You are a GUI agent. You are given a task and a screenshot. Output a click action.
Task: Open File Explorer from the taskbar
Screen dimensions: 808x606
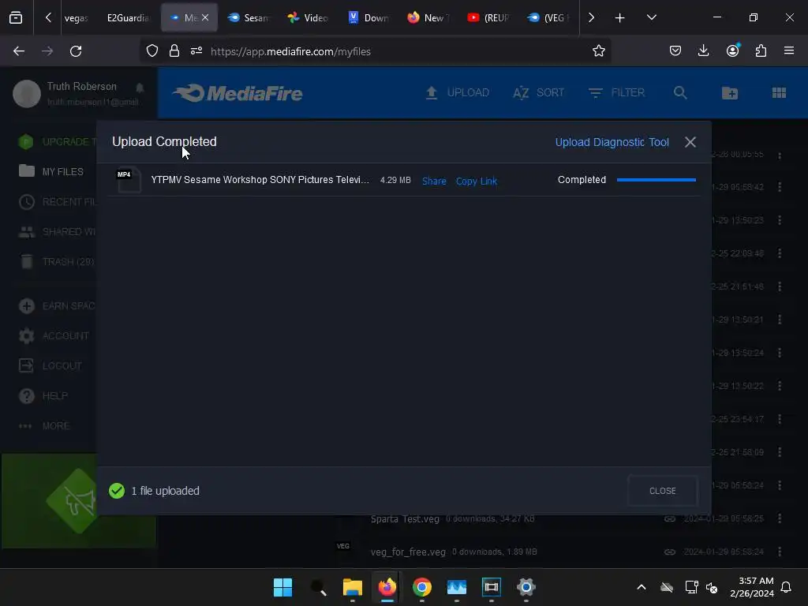tap(353, 587)
